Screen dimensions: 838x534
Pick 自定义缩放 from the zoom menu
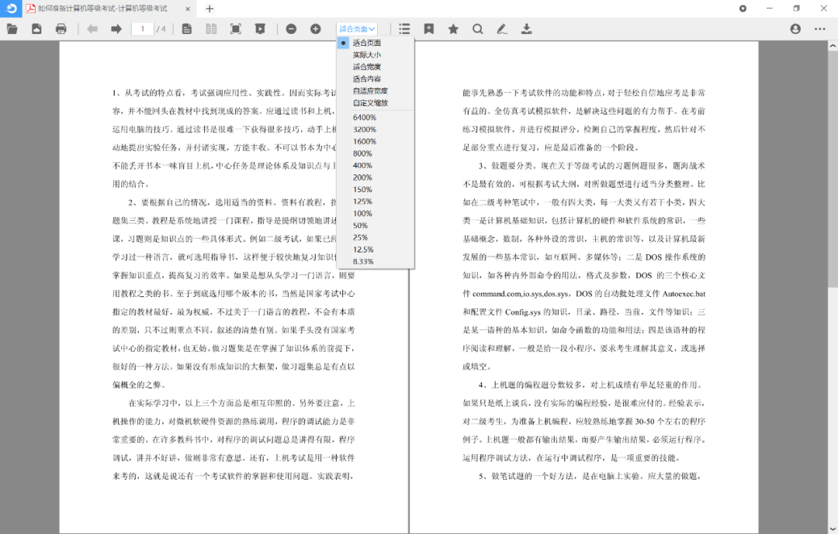click(370, 102)
